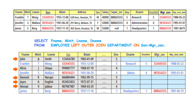Select Minit 'K' in Ramesh's row
This screenshot has height=106, width=195.
(38, 77)
